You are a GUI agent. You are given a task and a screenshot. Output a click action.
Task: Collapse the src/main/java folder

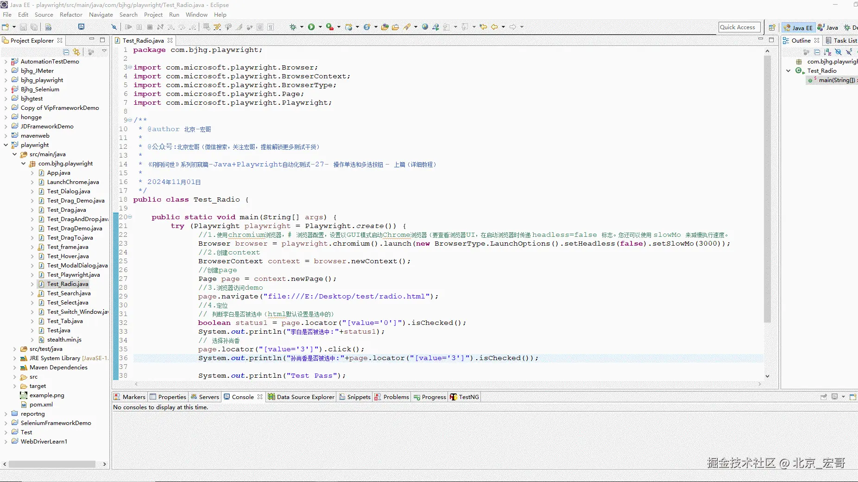point(14,154)
